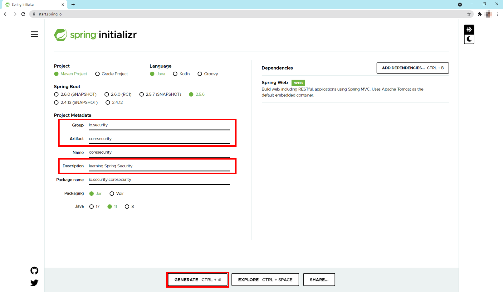Select Spring Boot 2.5.6

point(197,94)
